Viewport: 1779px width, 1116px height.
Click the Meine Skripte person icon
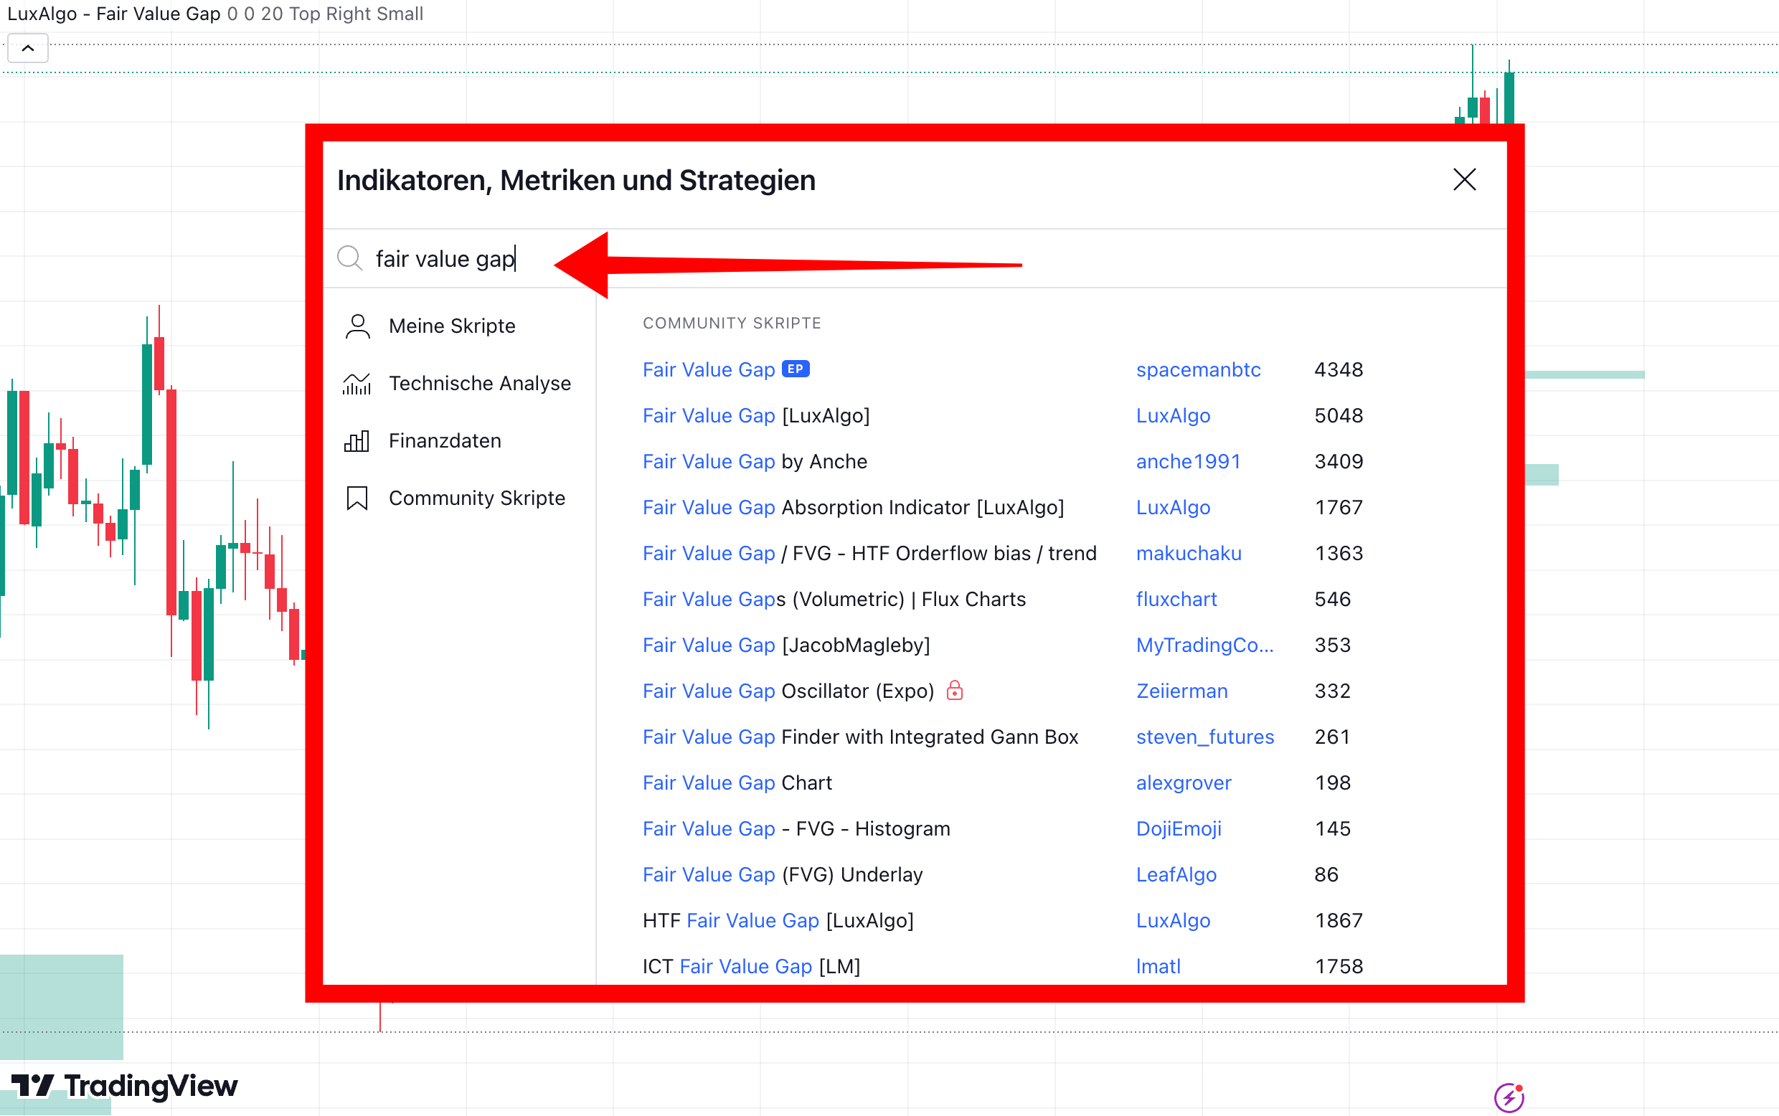pyautogui.click(x=357, y=326)
